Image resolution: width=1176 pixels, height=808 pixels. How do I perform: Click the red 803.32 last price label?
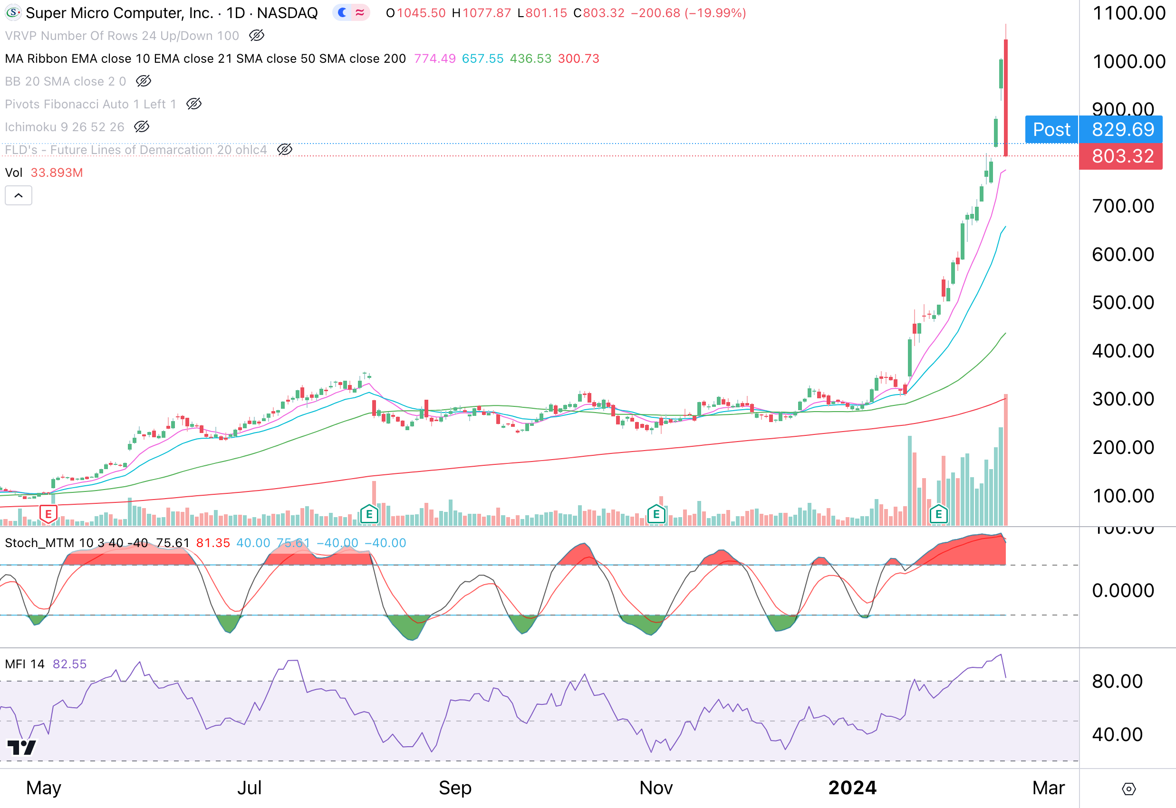1121,156
